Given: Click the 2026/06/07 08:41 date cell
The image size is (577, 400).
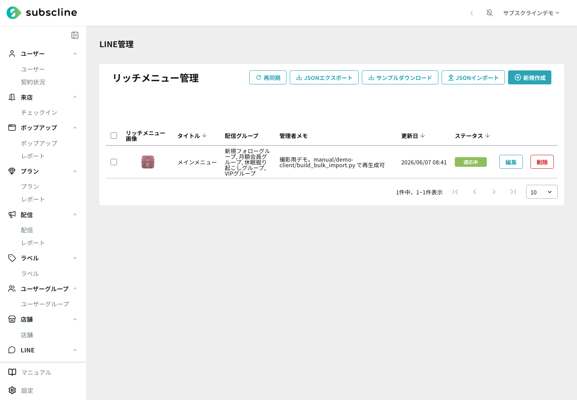Looking at the screenshot, I should pos(424,162).
